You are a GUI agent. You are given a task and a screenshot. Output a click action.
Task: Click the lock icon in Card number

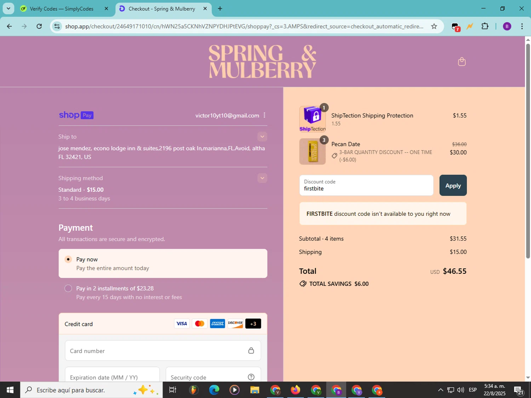251,351
